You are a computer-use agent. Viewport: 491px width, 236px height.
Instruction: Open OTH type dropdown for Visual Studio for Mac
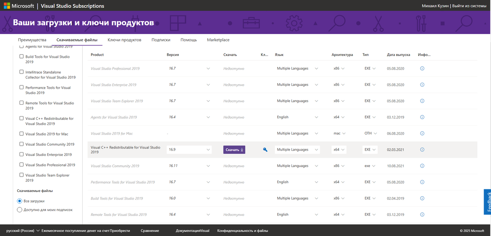tap(370, 133)
